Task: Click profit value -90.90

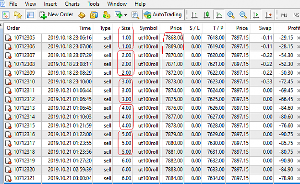Action: [x=286, y=161]
